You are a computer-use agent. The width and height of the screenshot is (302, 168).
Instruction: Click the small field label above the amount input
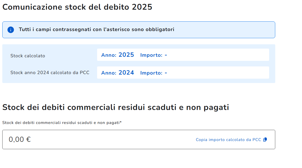coord(61,123)
